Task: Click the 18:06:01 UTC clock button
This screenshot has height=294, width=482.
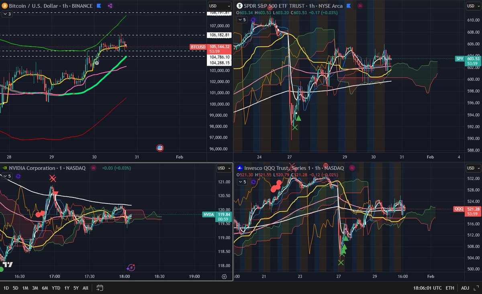Action: click(427, 288)
